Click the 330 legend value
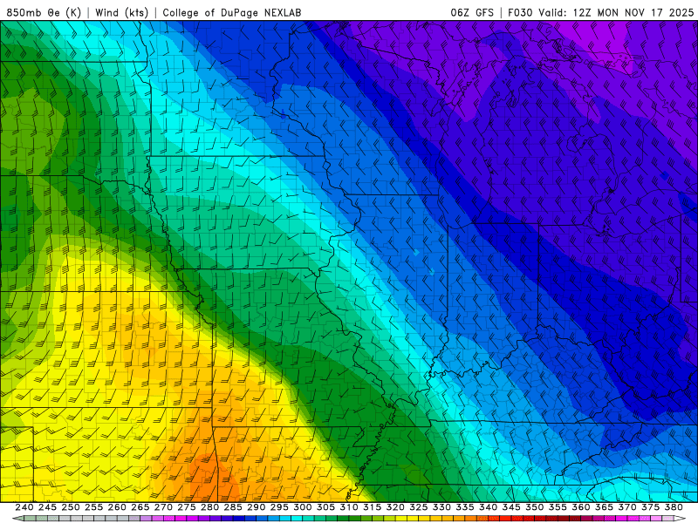This screenshot has height=523, width=698. coord(441,507)
